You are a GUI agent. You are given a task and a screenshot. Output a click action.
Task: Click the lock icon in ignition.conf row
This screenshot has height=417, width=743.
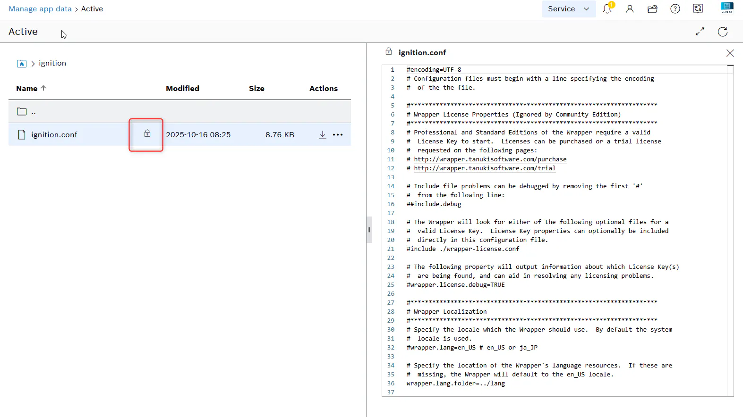pyautogui.click(x=147, y=134)
